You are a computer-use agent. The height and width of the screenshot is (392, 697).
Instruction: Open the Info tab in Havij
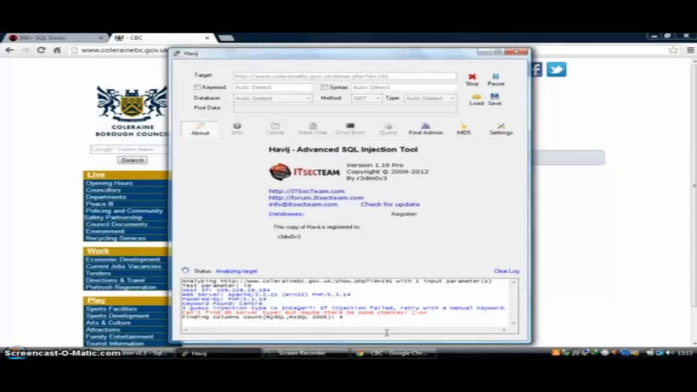[237, 129]
